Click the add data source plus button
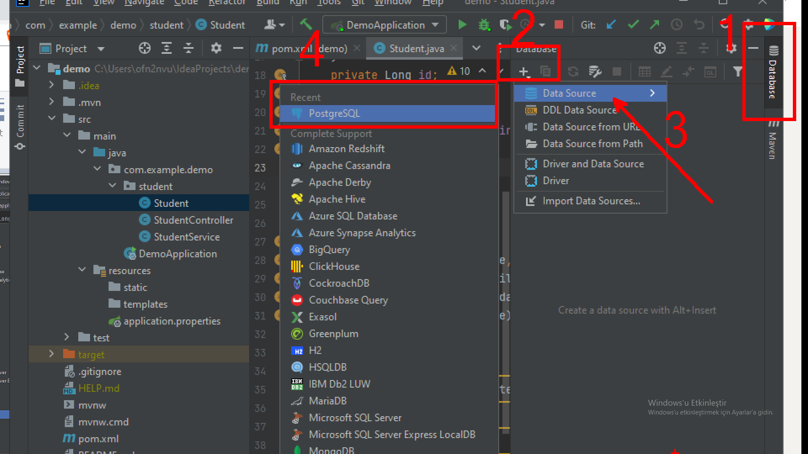Image resolution: width=808 pixels, height=454 pixels. [524, 72]
